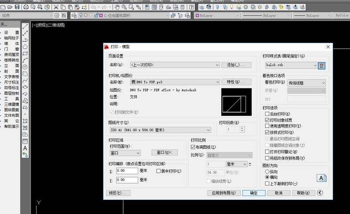The image size is (350, 214).
Task: Click the 添加 page setup button
Action: (236, 65)
